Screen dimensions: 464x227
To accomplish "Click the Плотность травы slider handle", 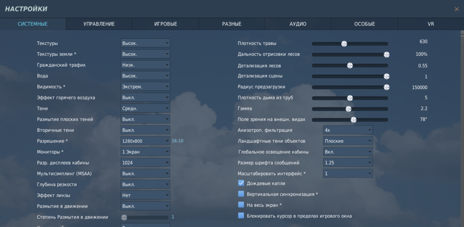I will [344, 44].
